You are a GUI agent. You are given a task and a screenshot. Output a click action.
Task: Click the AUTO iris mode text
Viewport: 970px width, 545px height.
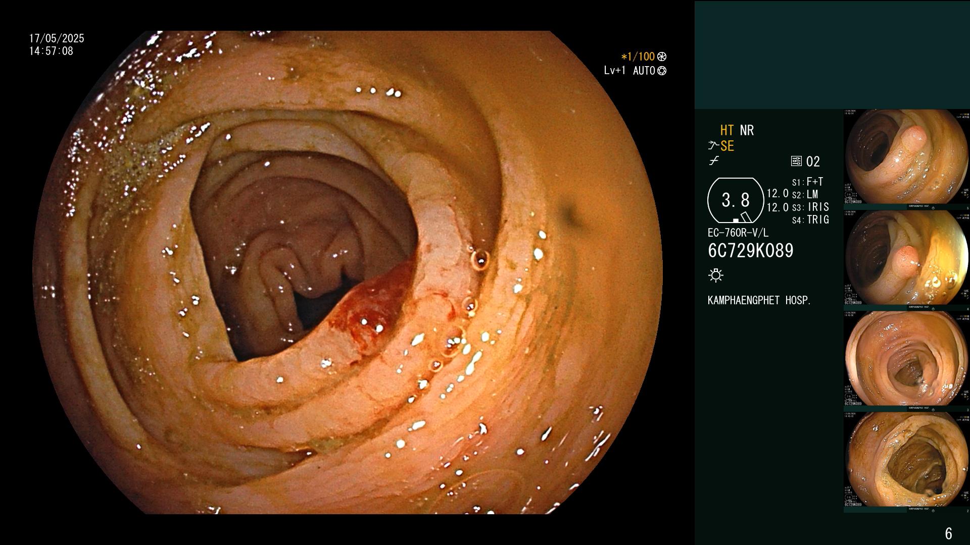644,71
